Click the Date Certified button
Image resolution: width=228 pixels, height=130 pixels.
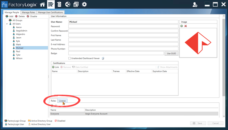tap(80, 67)
